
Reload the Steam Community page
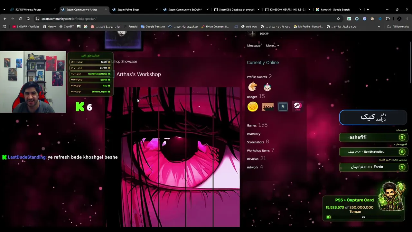(x=20, y=19)
